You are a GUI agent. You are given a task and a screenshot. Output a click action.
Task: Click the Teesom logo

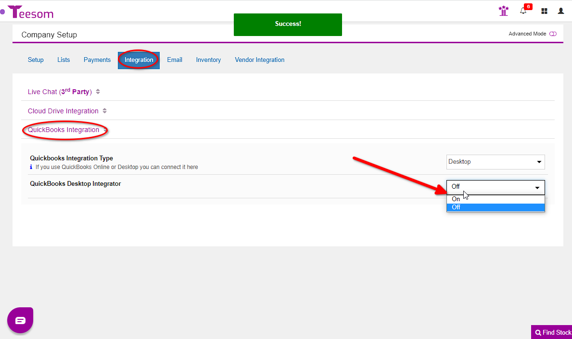tap(31, 12)
